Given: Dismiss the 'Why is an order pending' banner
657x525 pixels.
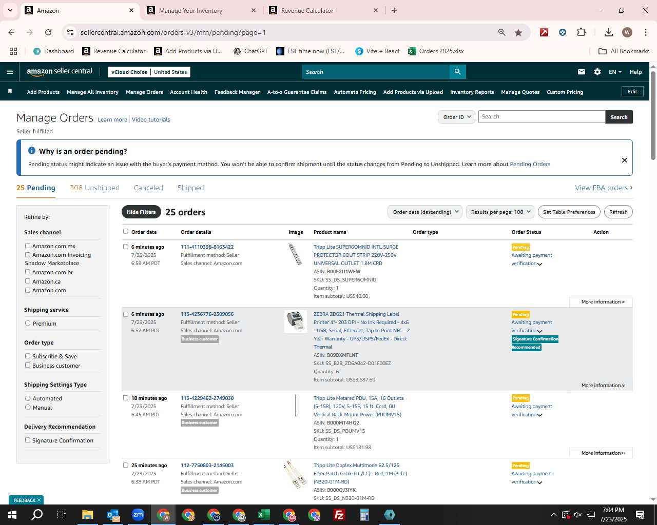Looking at the screenshot, I should pos(625,160).
